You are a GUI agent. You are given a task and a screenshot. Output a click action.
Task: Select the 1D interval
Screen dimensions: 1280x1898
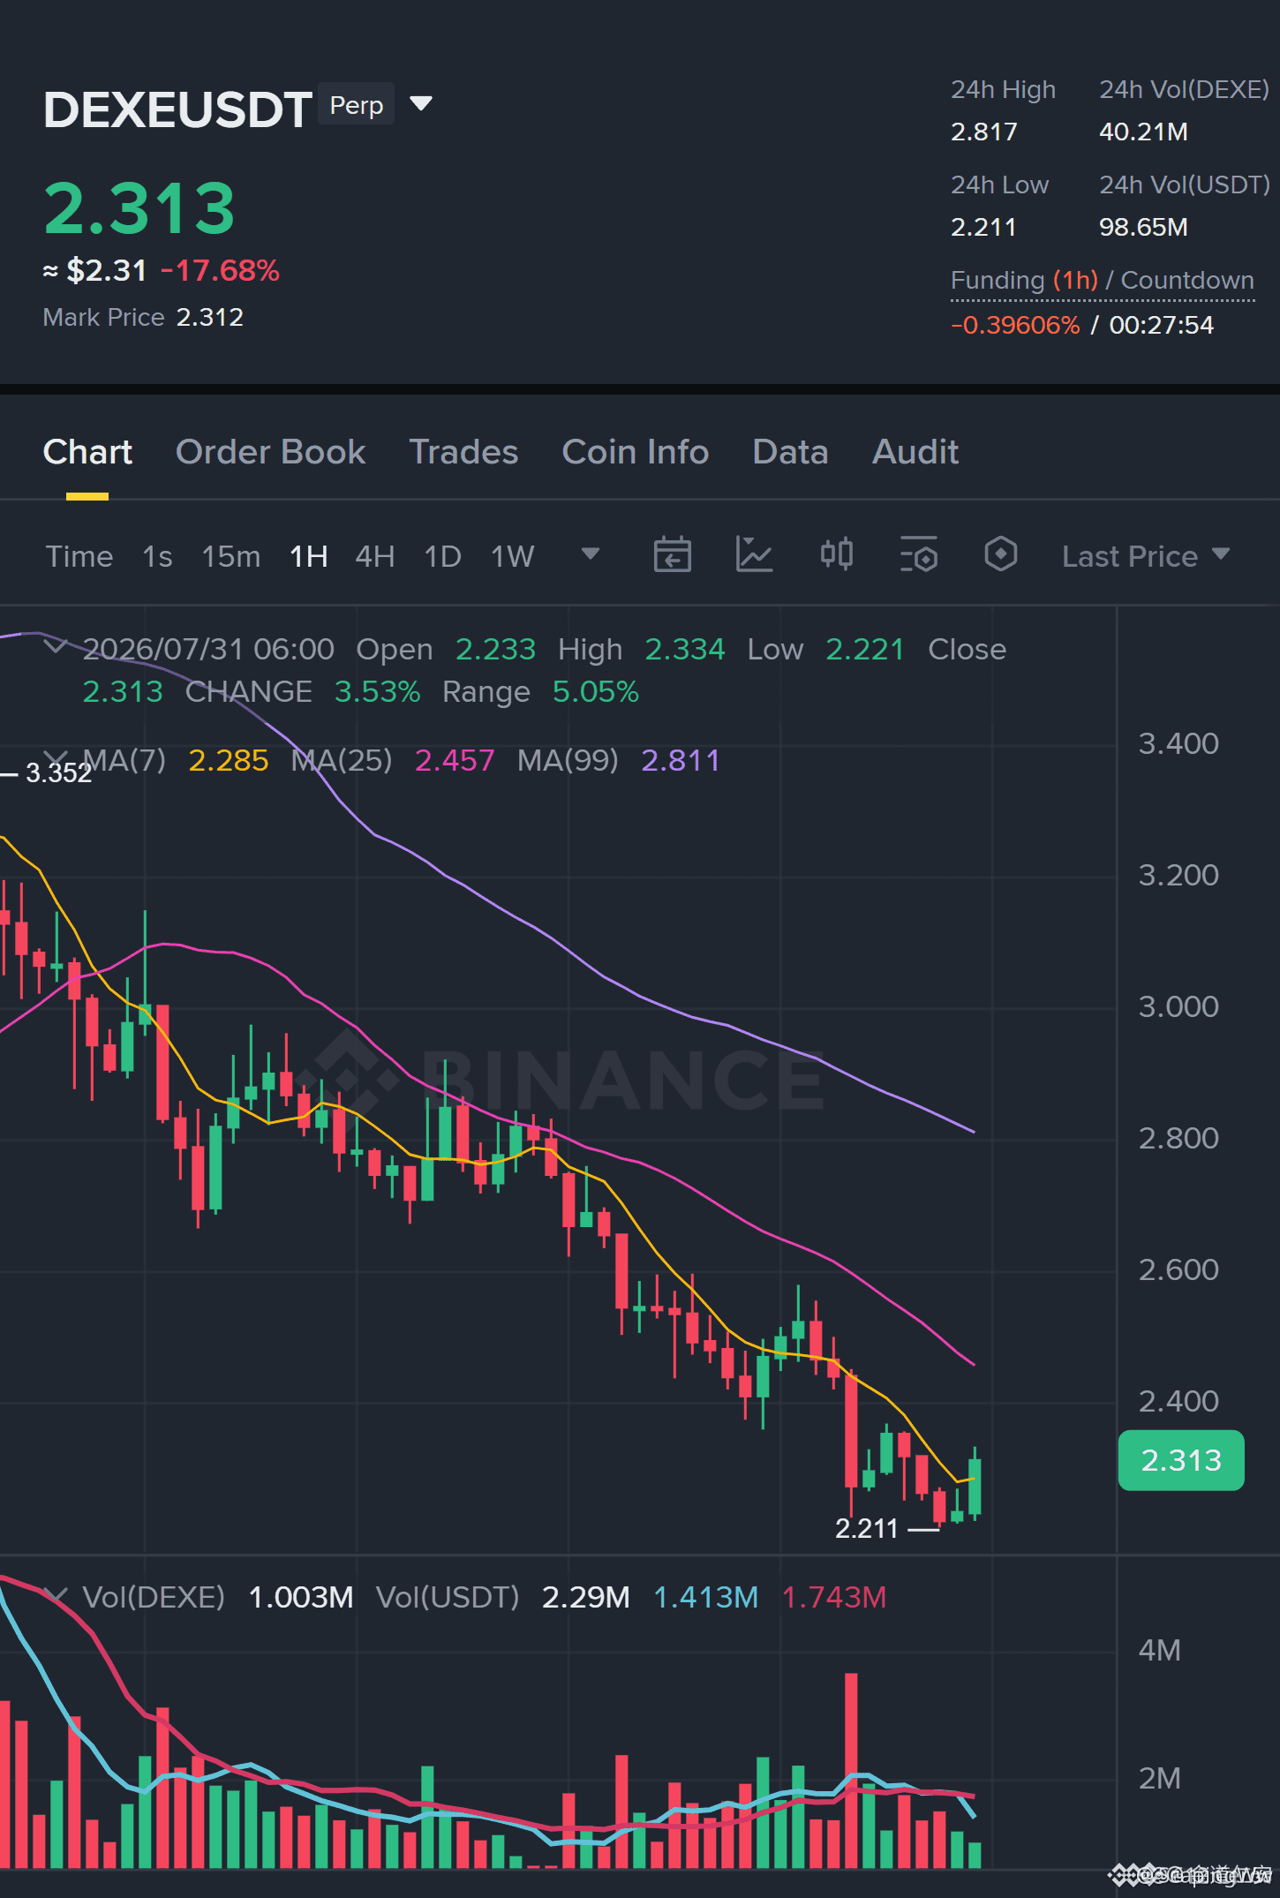442,556
